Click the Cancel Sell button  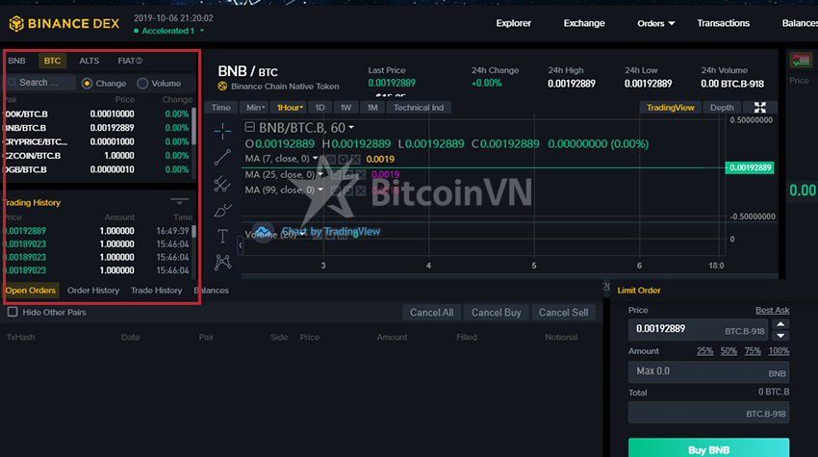563,313
